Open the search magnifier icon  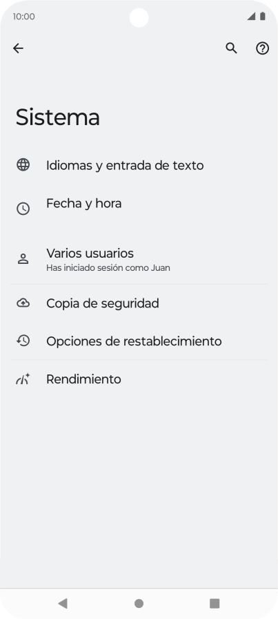(x=232, y=48)
